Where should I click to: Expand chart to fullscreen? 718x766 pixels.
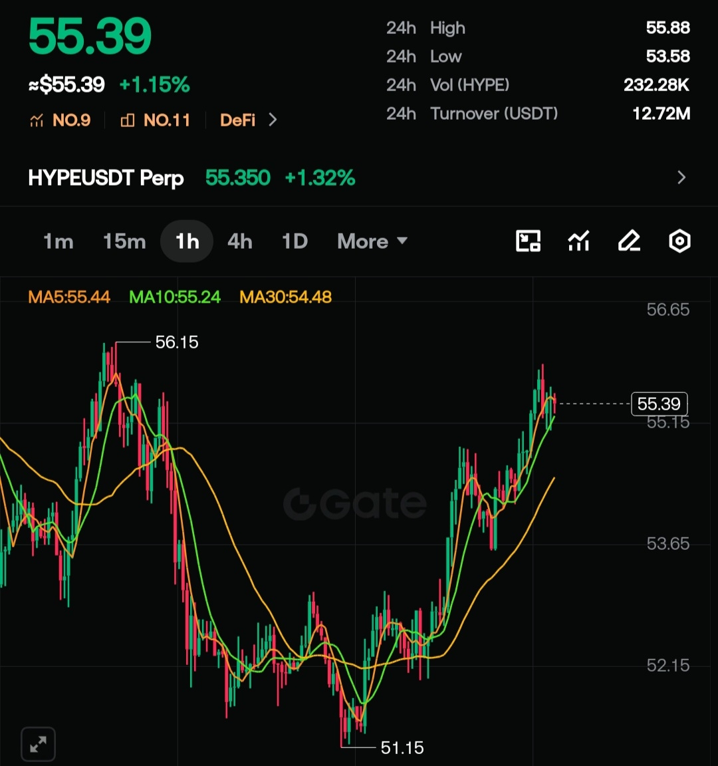pyautogui.click(x=38, y=744)
